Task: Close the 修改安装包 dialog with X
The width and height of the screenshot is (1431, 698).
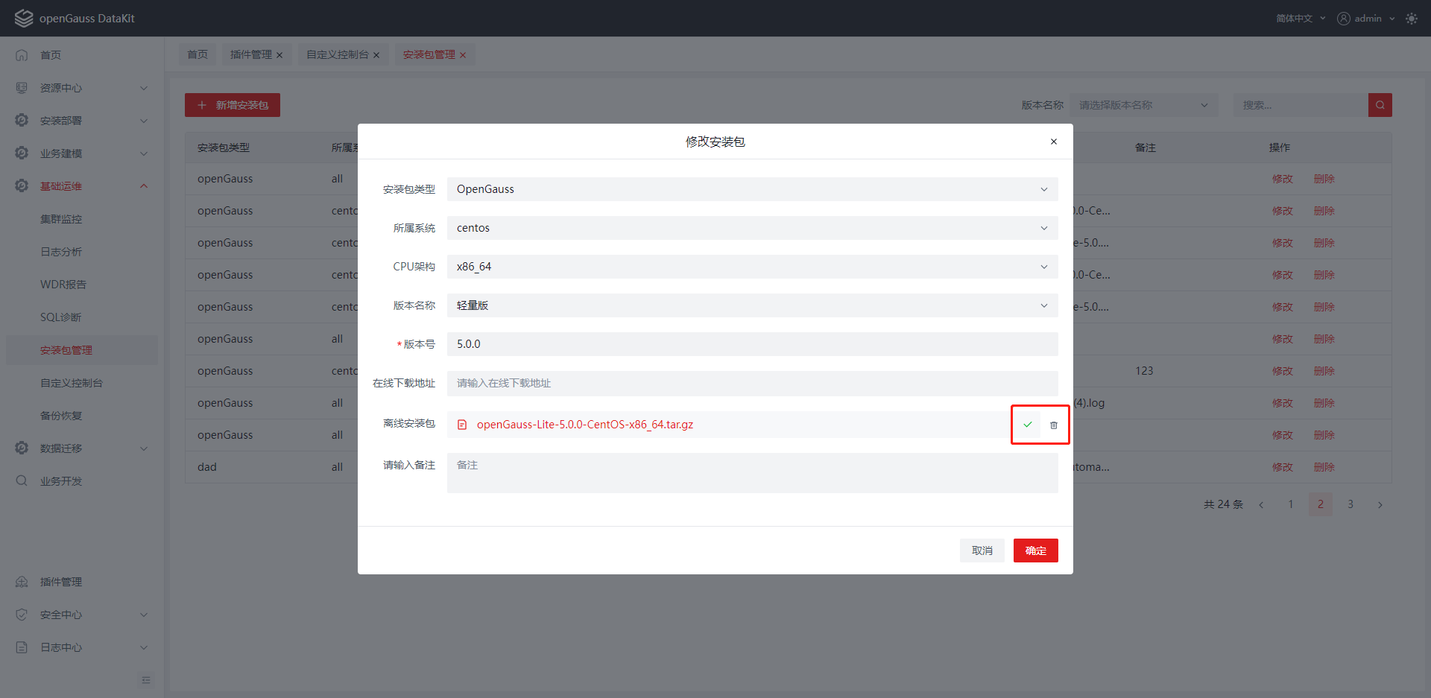Action: pos(1053,142)
